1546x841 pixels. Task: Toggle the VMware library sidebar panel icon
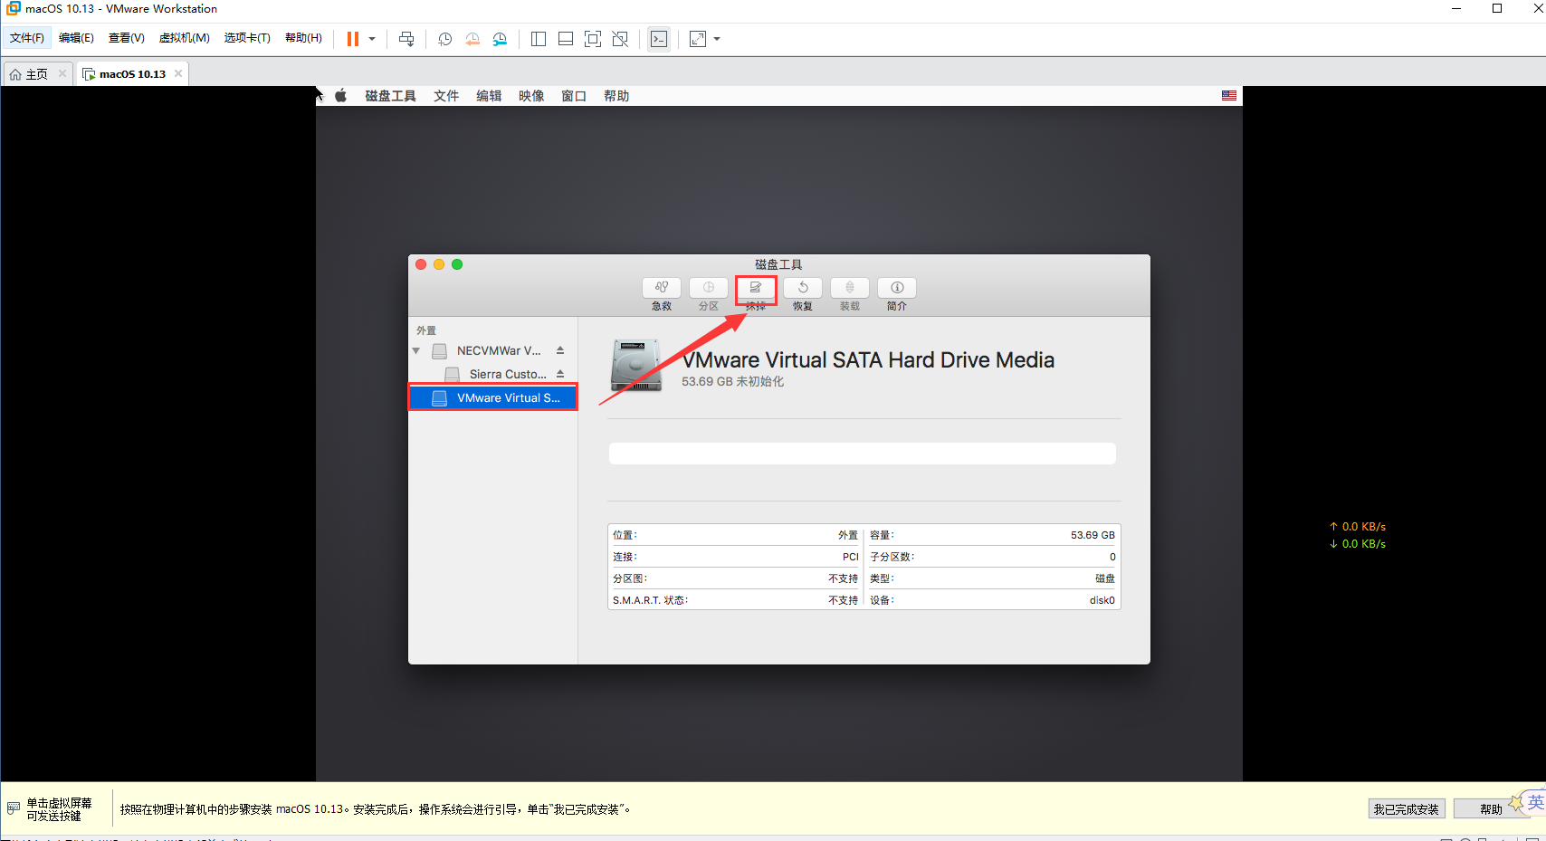pyautogui.click(x=539, y=39)
